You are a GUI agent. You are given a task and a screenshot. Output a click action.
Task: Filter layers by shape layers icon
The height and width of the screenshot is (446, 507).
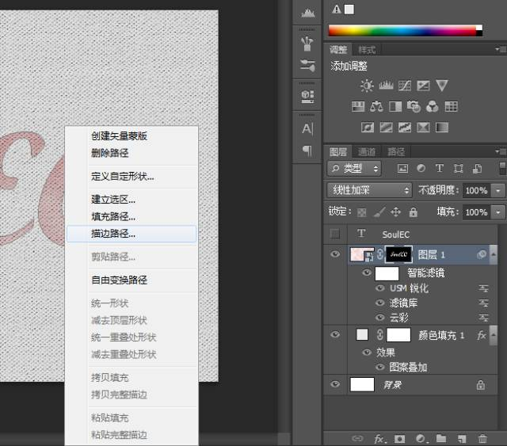click(x=458, y=169)
